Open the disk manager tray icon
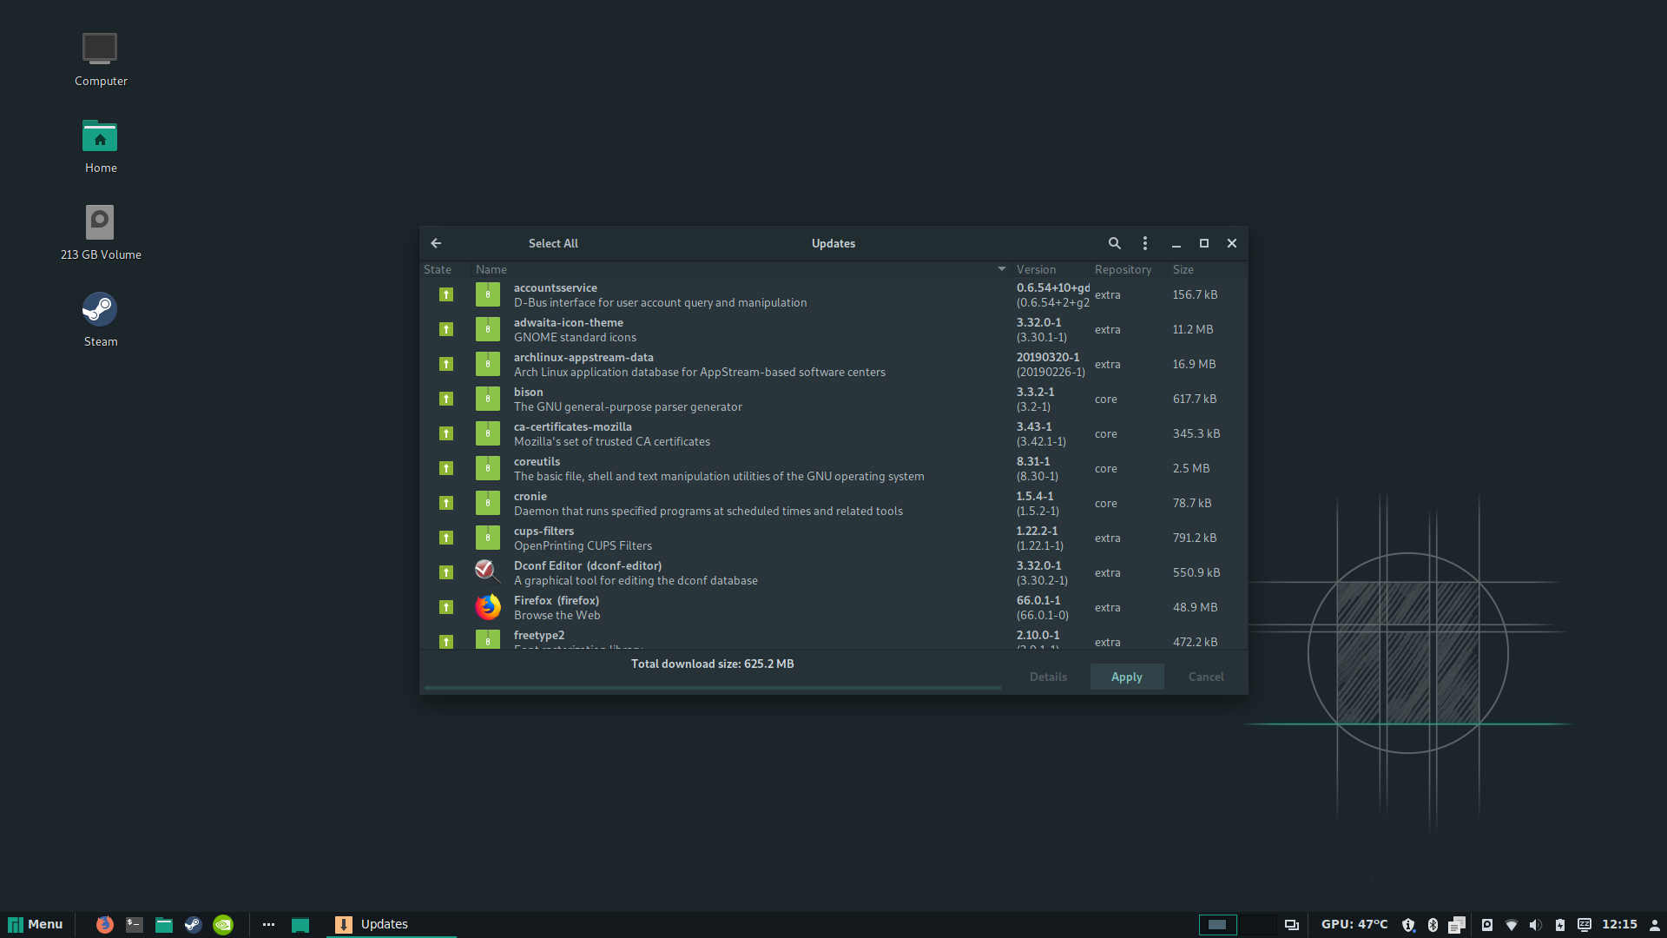 click(x=1487, y=925)
